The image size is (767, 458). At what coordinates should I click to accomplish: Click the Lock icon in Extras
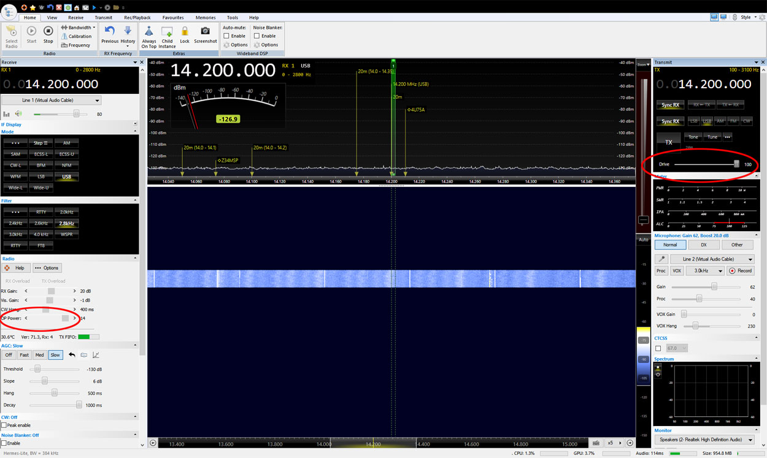pyautogui.click(x=185, y=31)
